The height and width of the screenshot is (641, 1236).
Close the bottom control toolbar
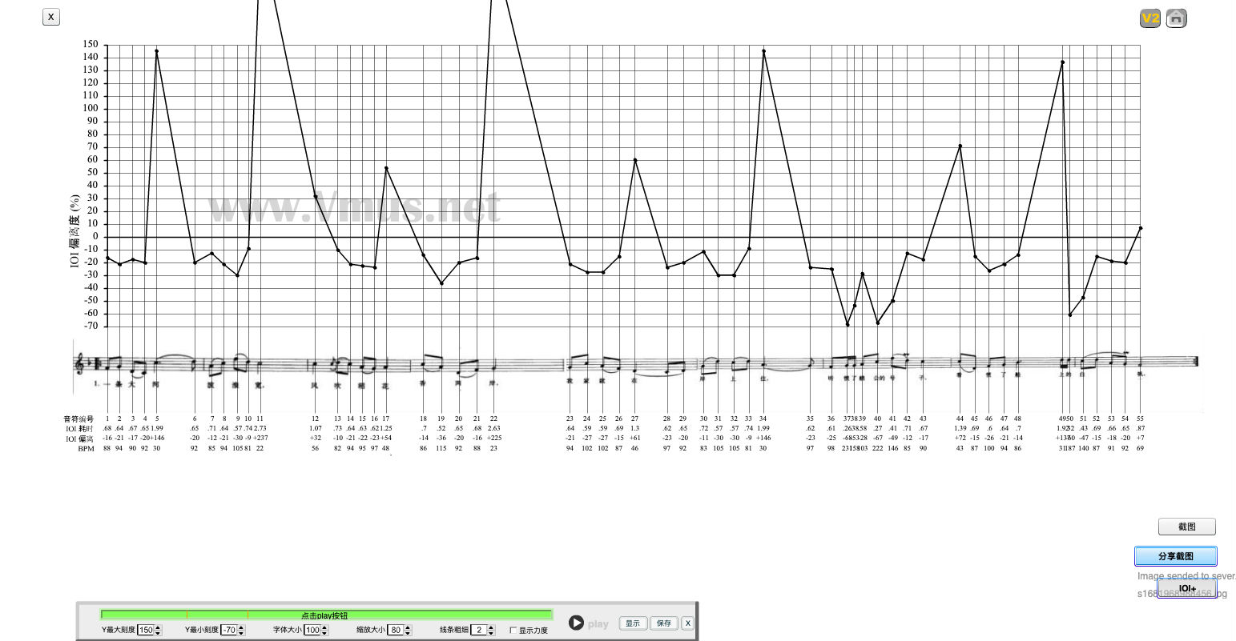(x=687, y=623)
